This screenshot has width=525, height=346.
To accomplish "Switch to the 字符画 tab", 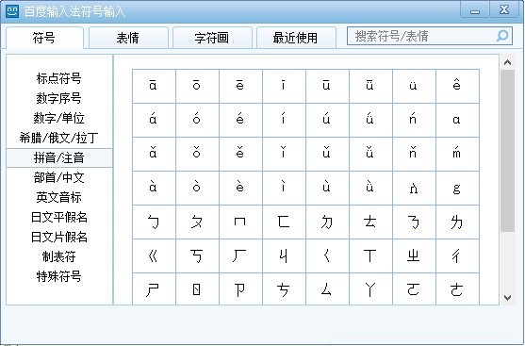I will pyautogui.click(x=212, y=38).
